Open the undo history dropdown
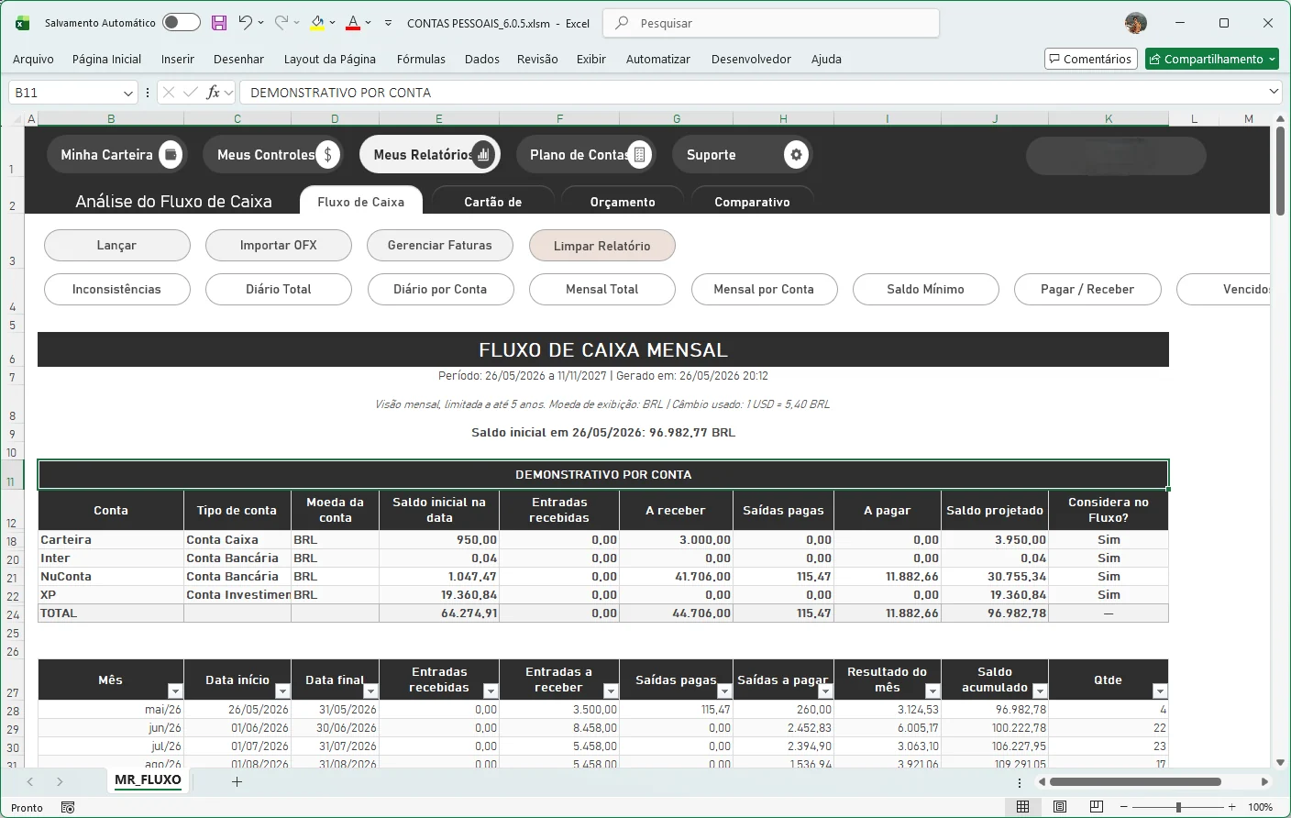 (x=260, y=23)
